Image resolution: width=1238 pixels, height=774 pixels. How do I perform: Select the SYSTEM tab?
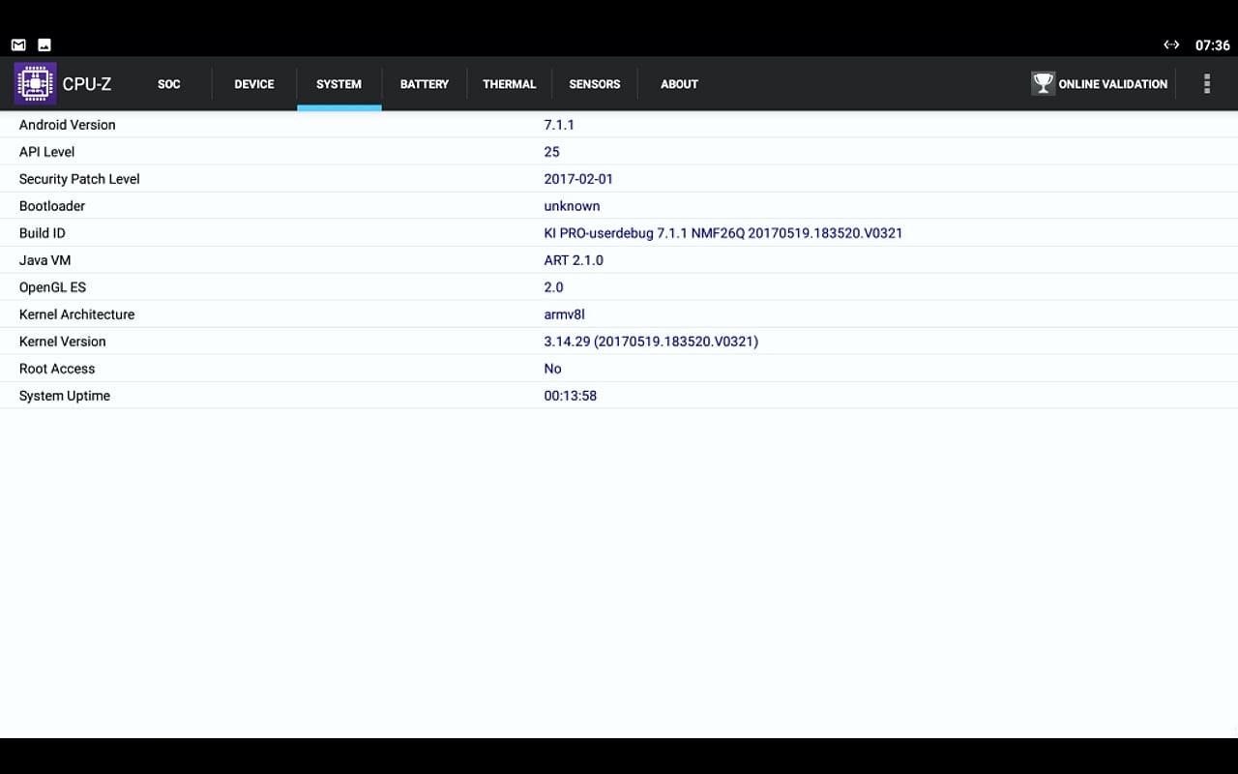click(x=339, y=84)
